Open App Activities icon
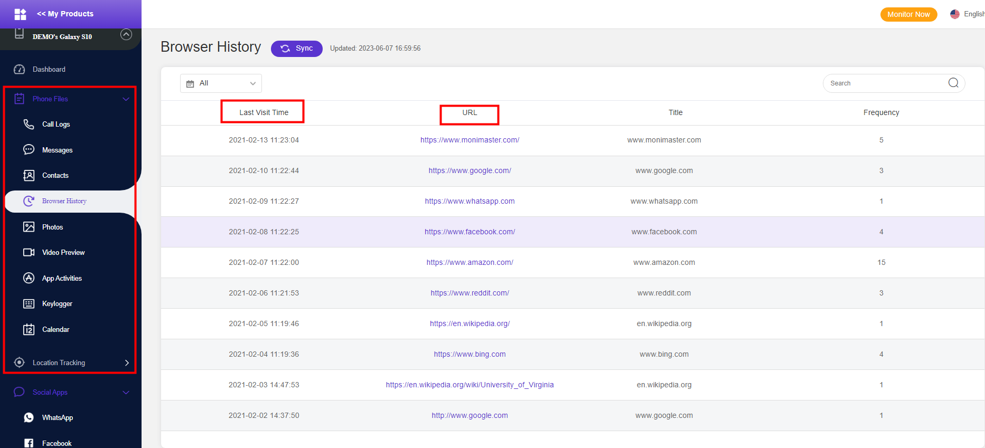The height and width of the screenshot is (448, 985). coord(29,278)
